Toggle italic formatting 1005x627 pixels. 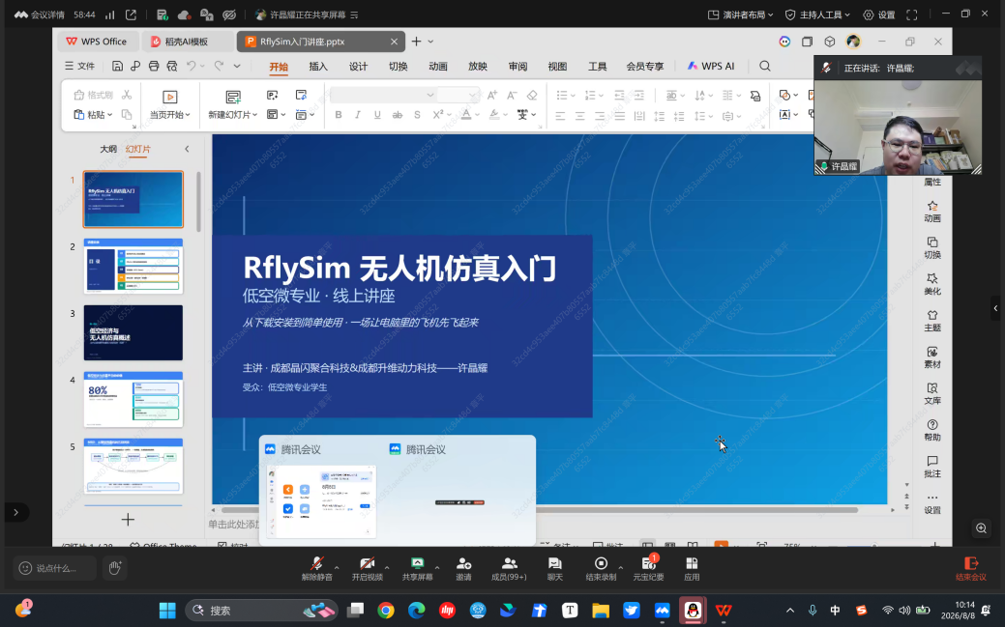tap(358, 115)
